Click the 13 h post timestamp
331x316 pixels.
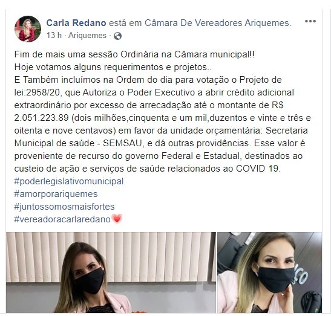pos(54,36)
